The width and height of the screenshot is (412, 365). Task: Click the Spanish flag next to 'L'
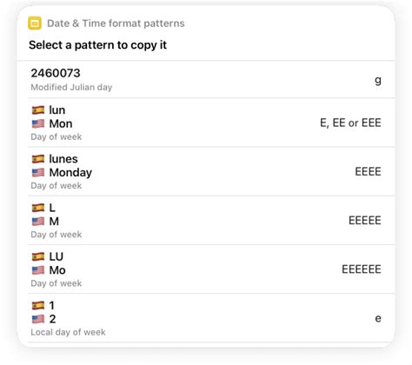(x=38, y=208)
